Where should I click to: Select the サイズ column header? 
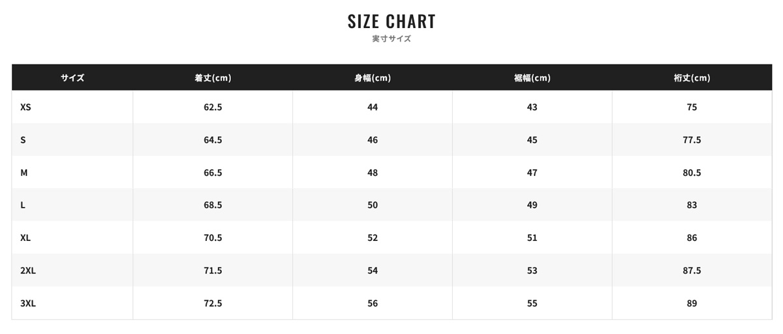(x=72, y=77)
